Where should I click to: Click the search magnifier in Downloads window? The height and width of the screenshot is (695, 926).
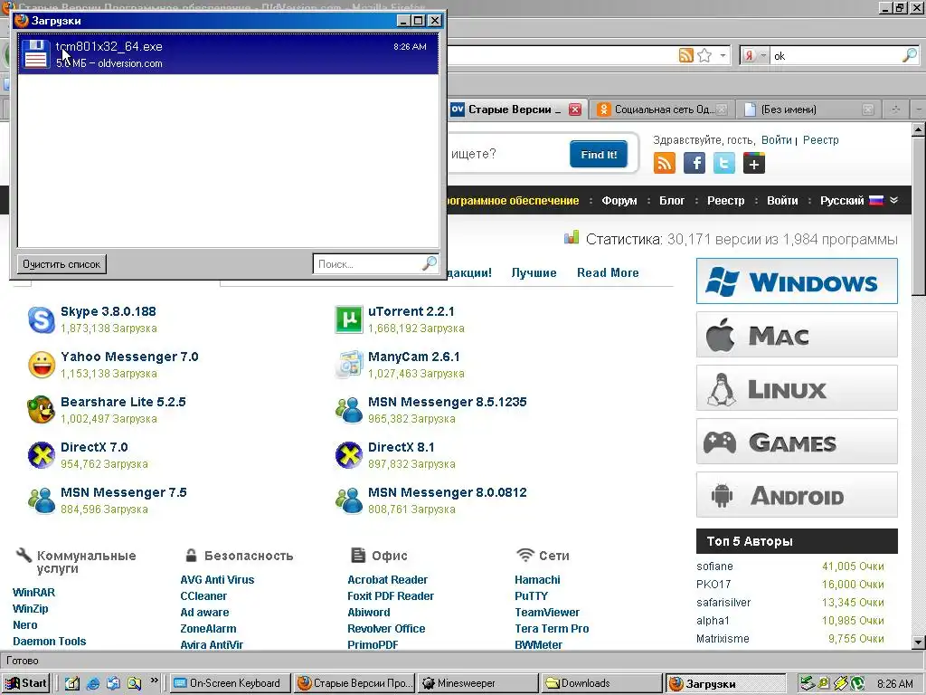(x=430, y=263)
